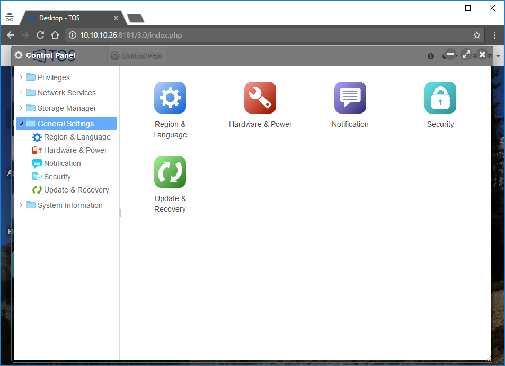Switch to the Desktop - TOS browser tab
The height and width of the screenshot is (366, 505).
(x=71, y=18)
